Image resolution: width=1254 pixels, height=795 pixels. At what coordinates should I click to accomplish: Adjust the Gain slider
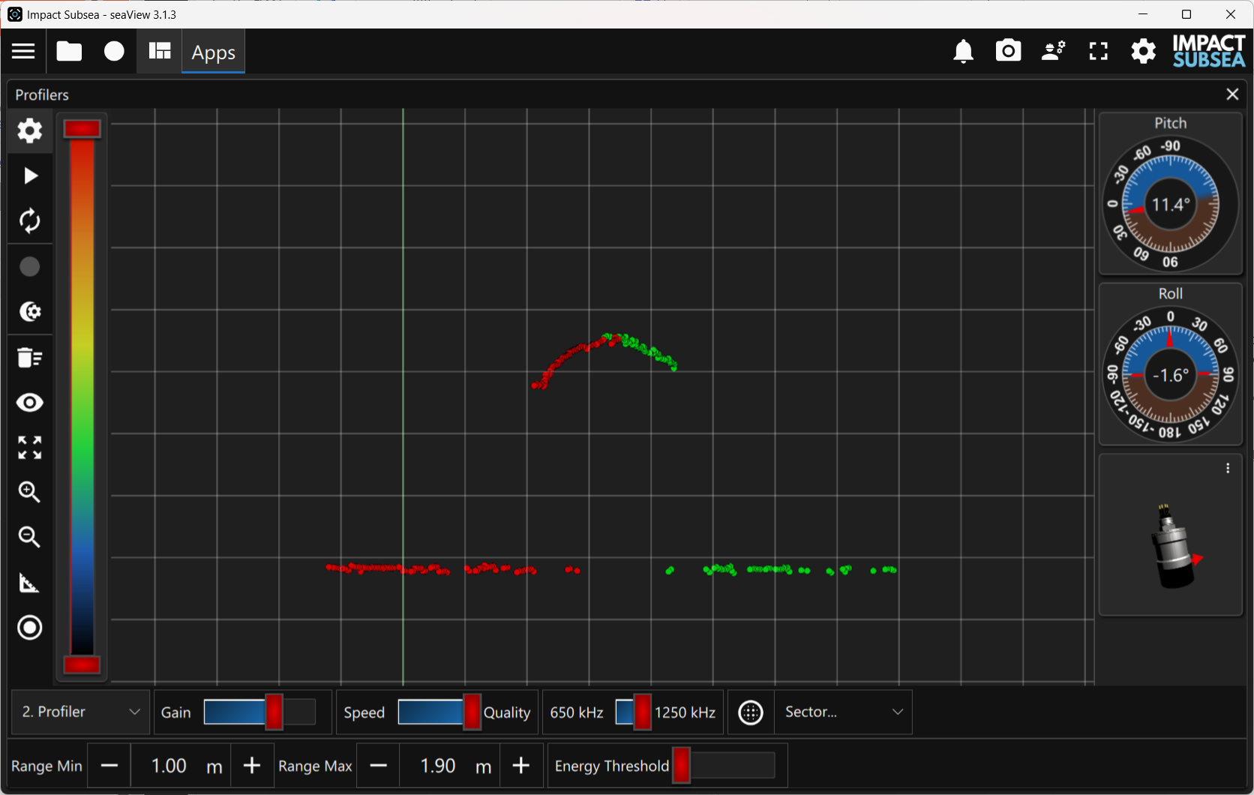pyautogui.click(x=259, y=712)
